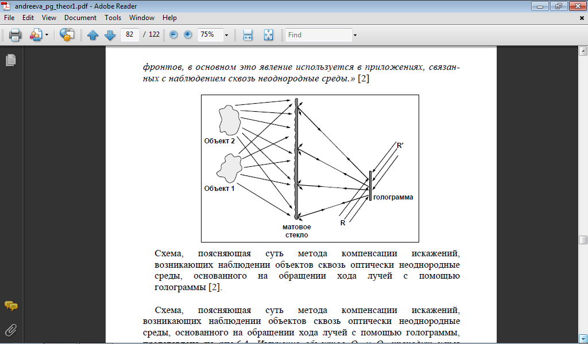588x344 pixels.
Task: Open the Pages panel in sidebar
Action: point(11,60)
